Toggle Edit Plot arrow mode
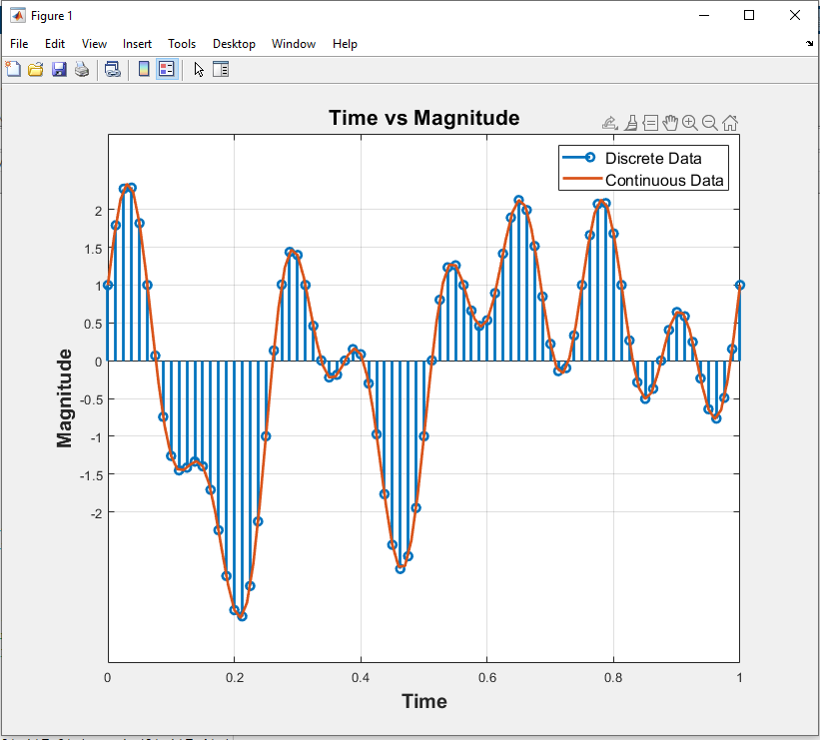820x740 pixels. (x=198, y=69)
